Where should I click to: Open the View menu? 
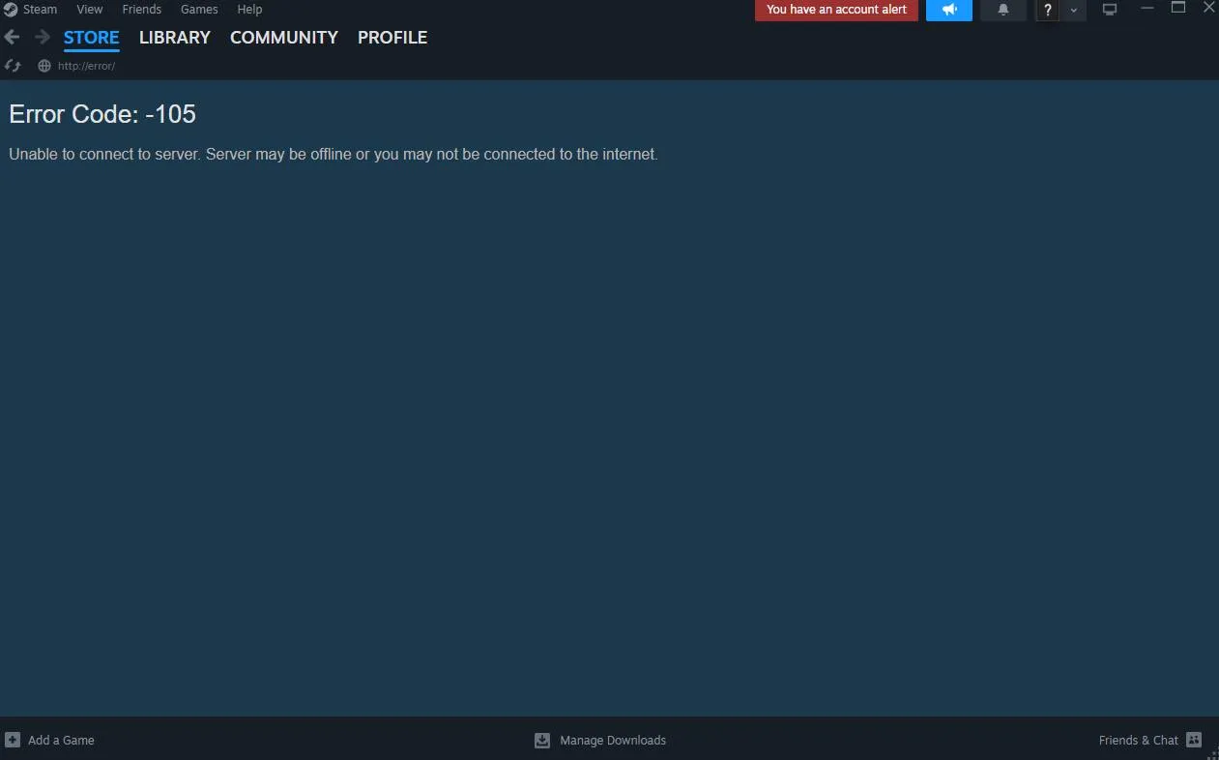(89, 10)
